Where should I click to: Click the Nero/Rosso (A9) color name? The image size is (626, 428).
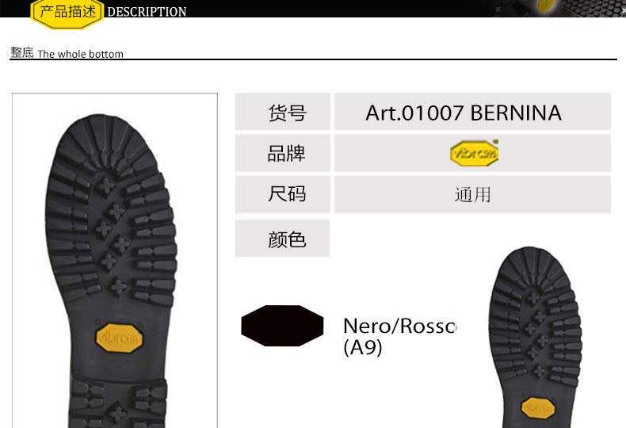399,336
